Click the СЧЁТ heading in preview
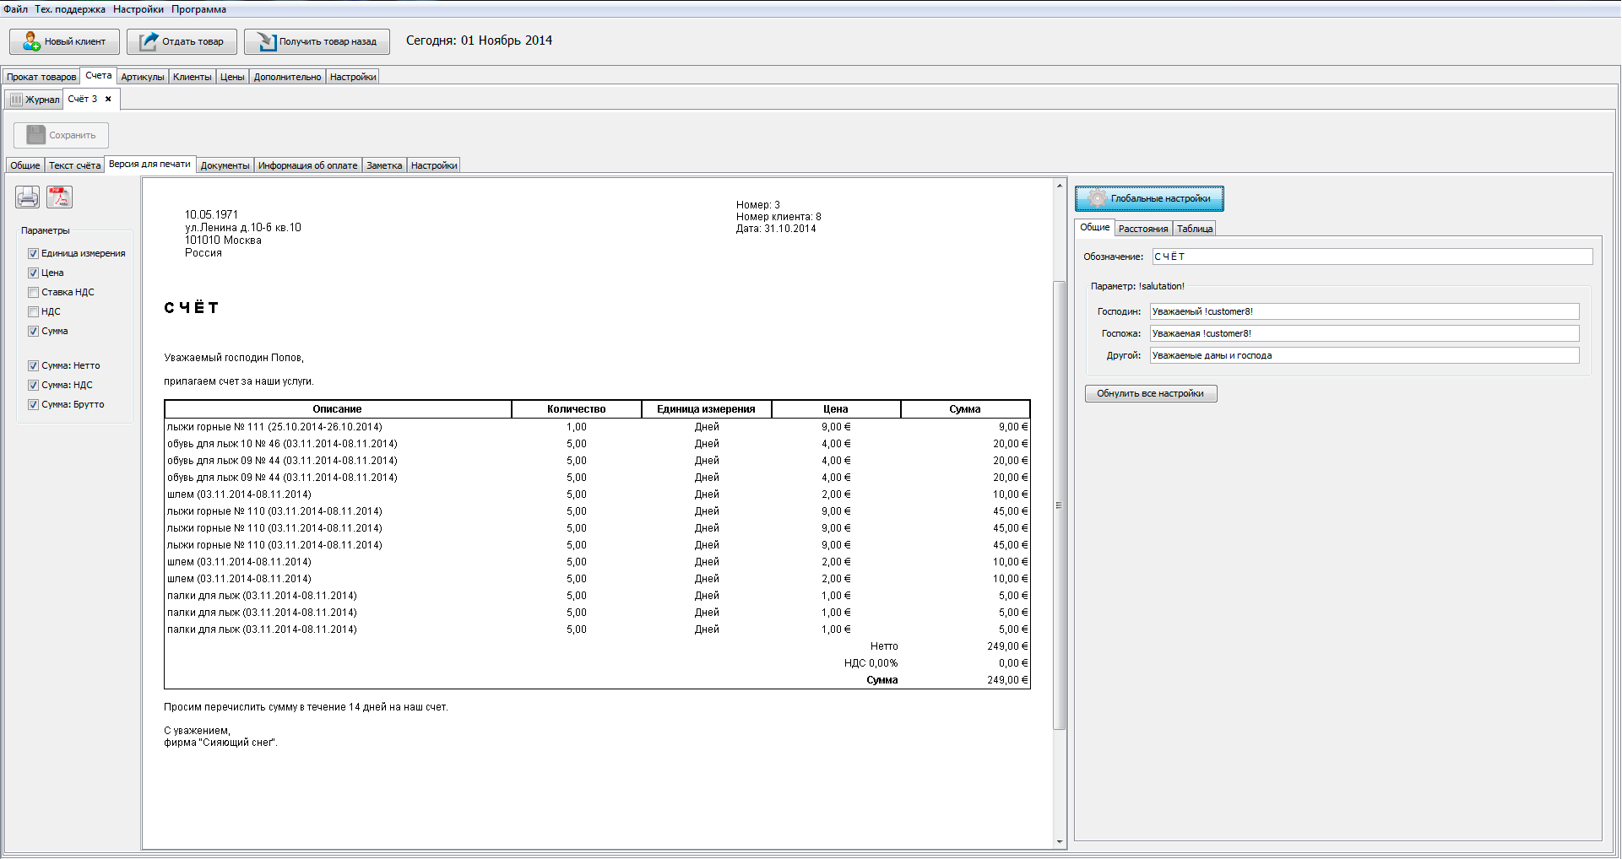Screen dimensions: 1622x859 coord(192,308)
